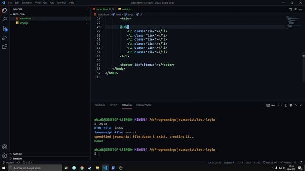Split the terminal panel

click(x=286, y=105)
